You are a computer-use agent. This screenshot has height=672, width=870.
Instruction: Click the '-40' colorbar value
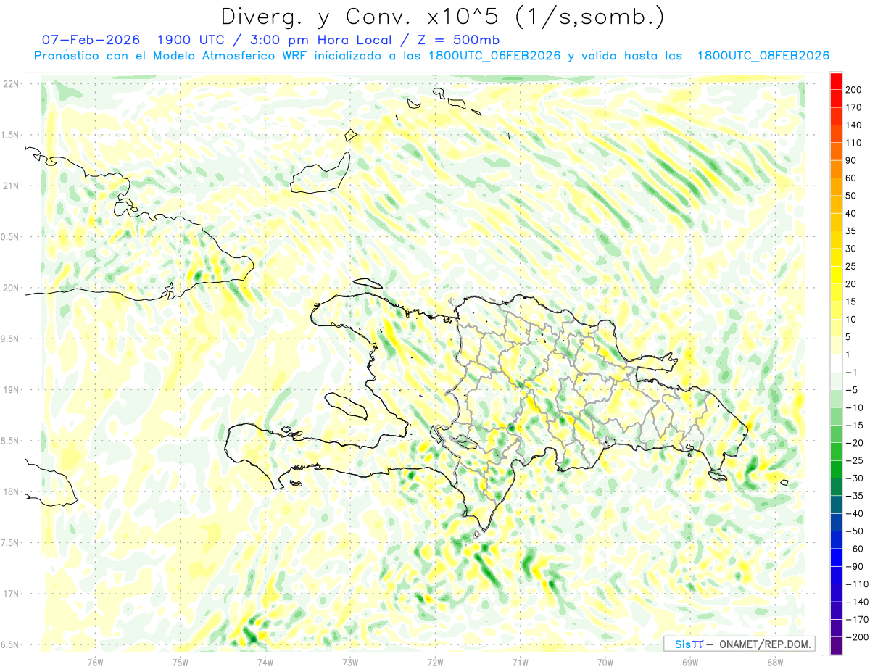(x=855, y=513)
